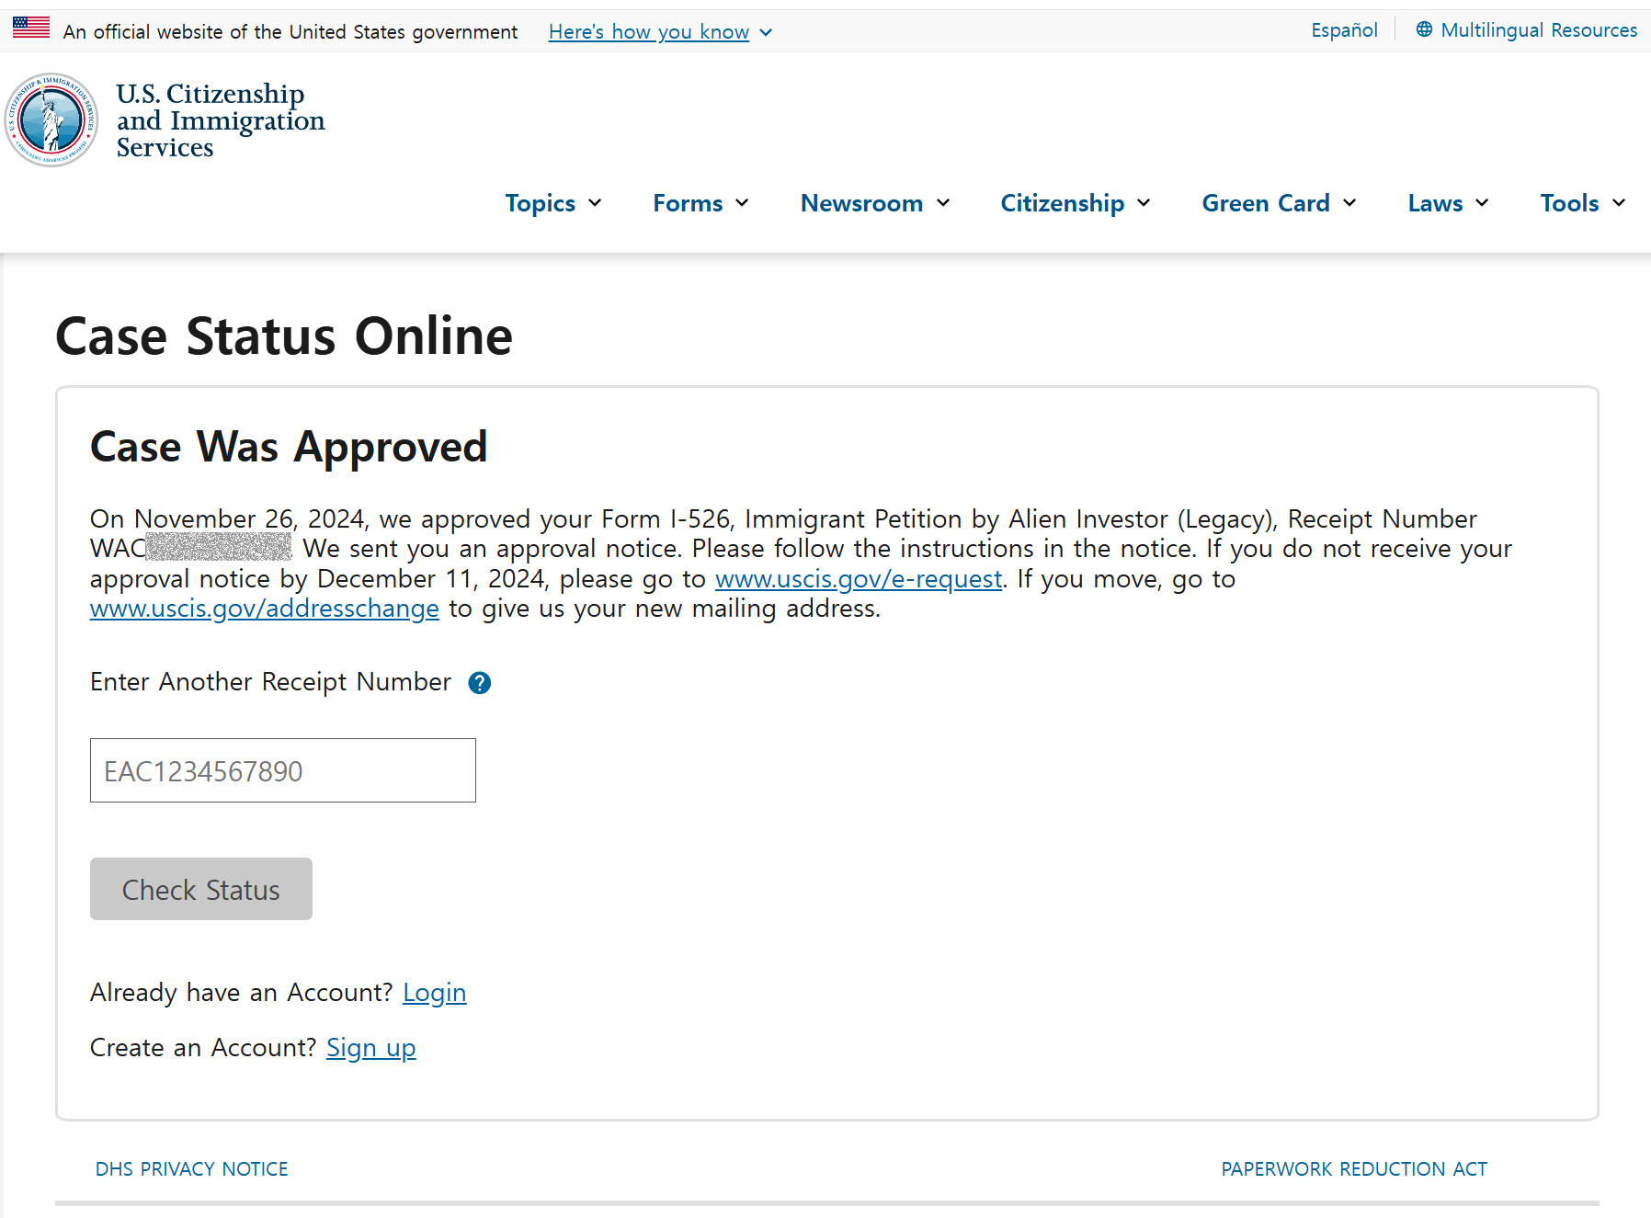Click the Sign up link

pyautogui.click(x=371, y=1048)
